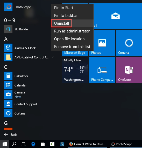Click the AMD Catalyst Control Center folder icon

(8, 57)
